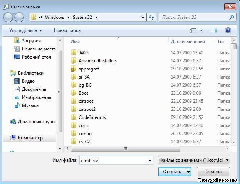Viewport: 240px width, 184px height.
Task: Click the horizontal scrollbar thumb in file list
Action: [x=126, y=149]
